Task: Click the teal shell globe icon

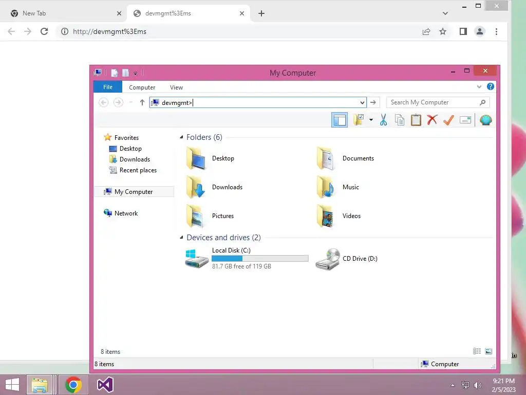Action: pos(486,120)
